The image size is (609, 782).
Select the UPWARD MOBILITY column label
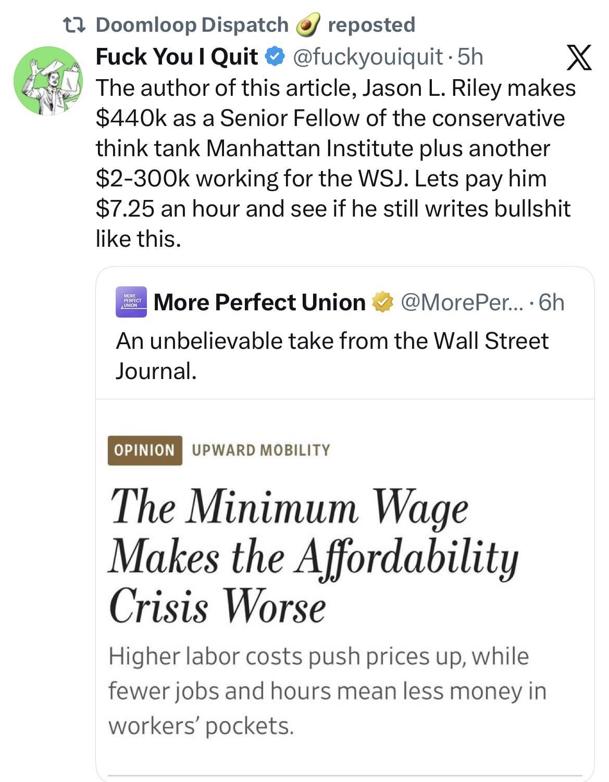[261, 450]
